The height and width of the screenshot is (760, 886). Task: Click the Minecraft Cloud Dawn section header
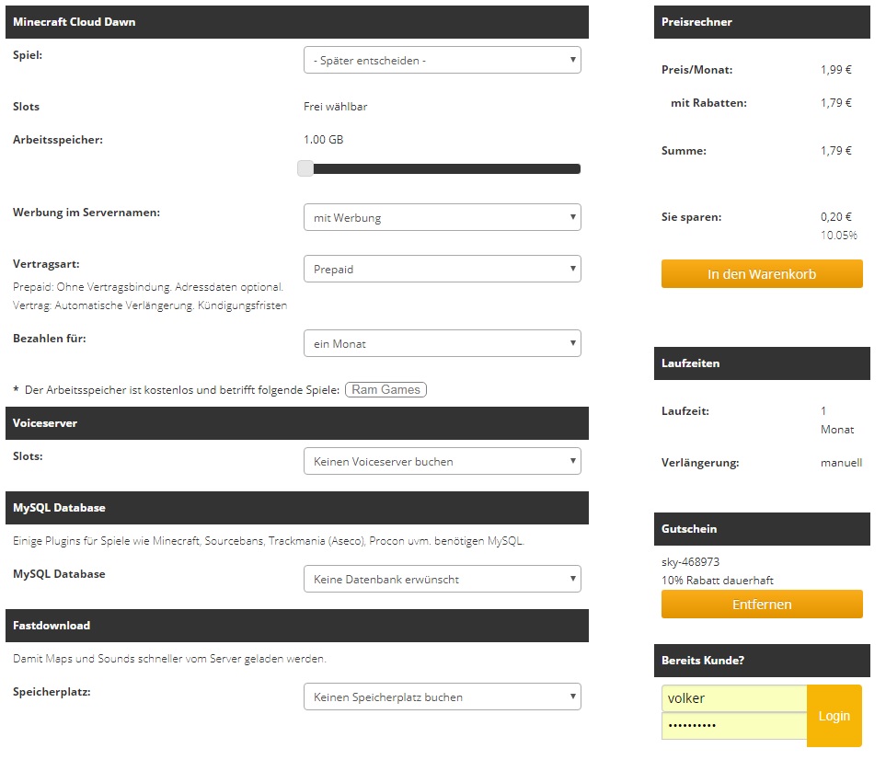click(297, 22)
